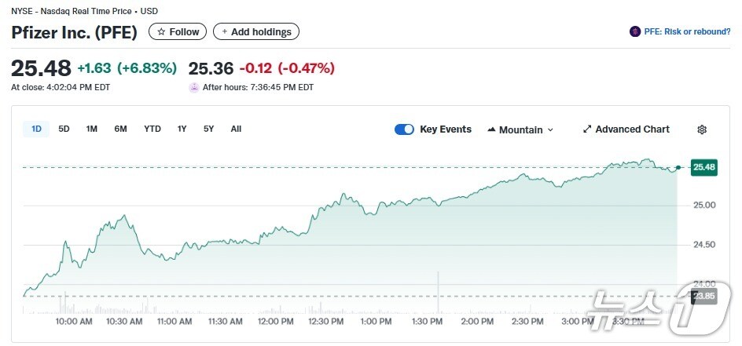Click the star icon in Follow button
The height and width of the screenshot is (346, 742).
click(161, 32)
